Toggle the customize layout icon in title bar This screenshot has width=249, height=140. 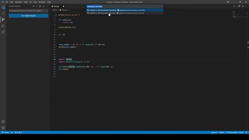pyautogui.click(x=228, y=2)
